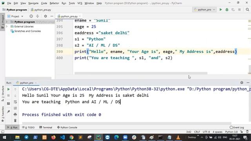Image resolution: width=251 pixels, height=141 pixels.
Task: Click the toolbar stop button
Action: click(239, 9)
